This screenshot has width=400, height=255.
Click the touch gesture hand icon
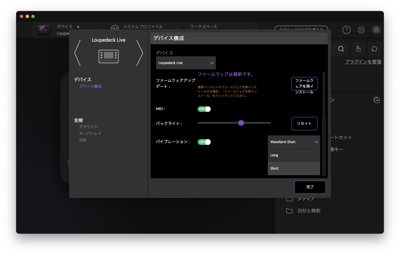(x=358, y=49)
